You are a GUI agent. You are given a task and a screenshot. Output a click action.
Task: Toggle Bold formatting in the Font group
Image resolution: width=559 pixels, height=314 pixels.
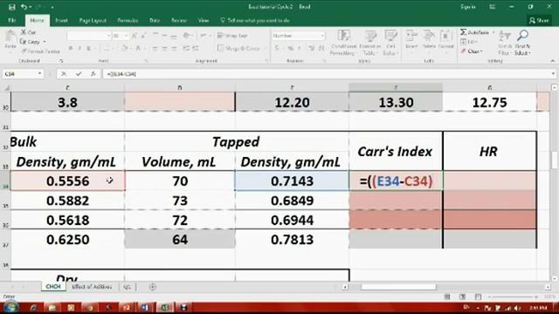coord(71,48)
